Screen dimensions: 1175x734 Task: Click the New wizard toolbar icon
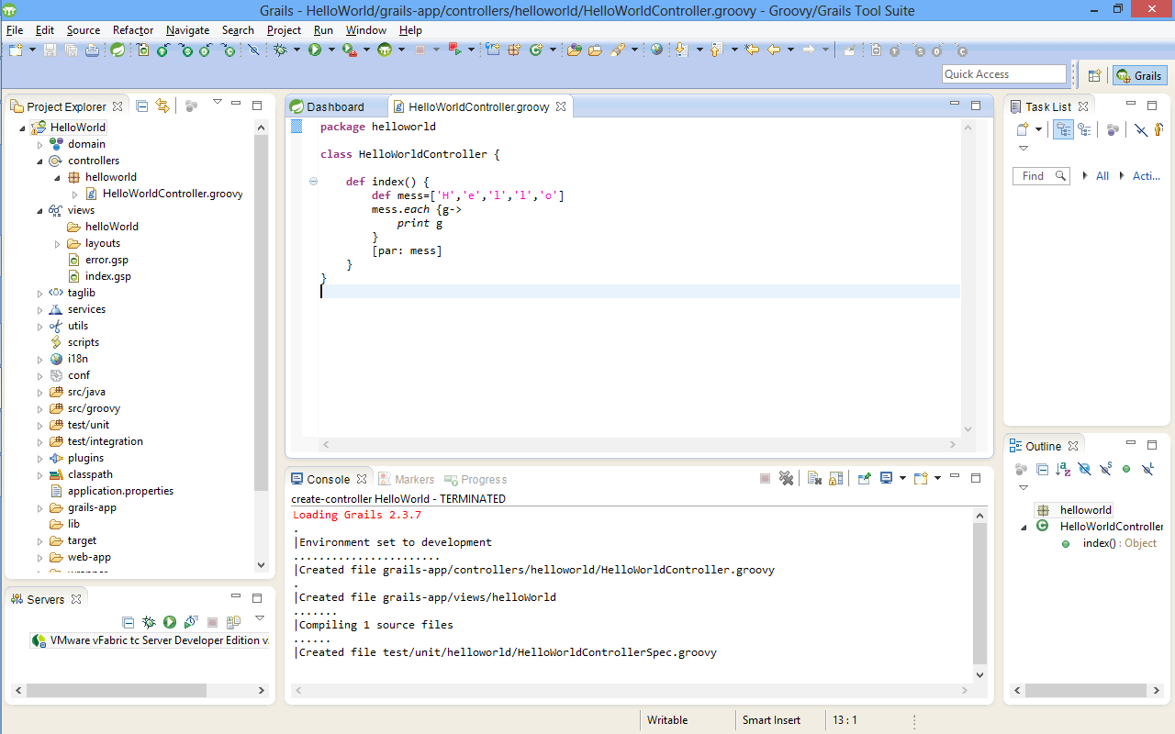pos(16,50)
